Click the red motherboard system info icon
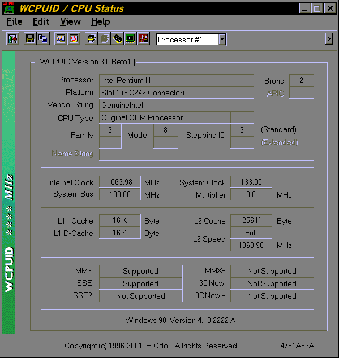 (144, 38)
